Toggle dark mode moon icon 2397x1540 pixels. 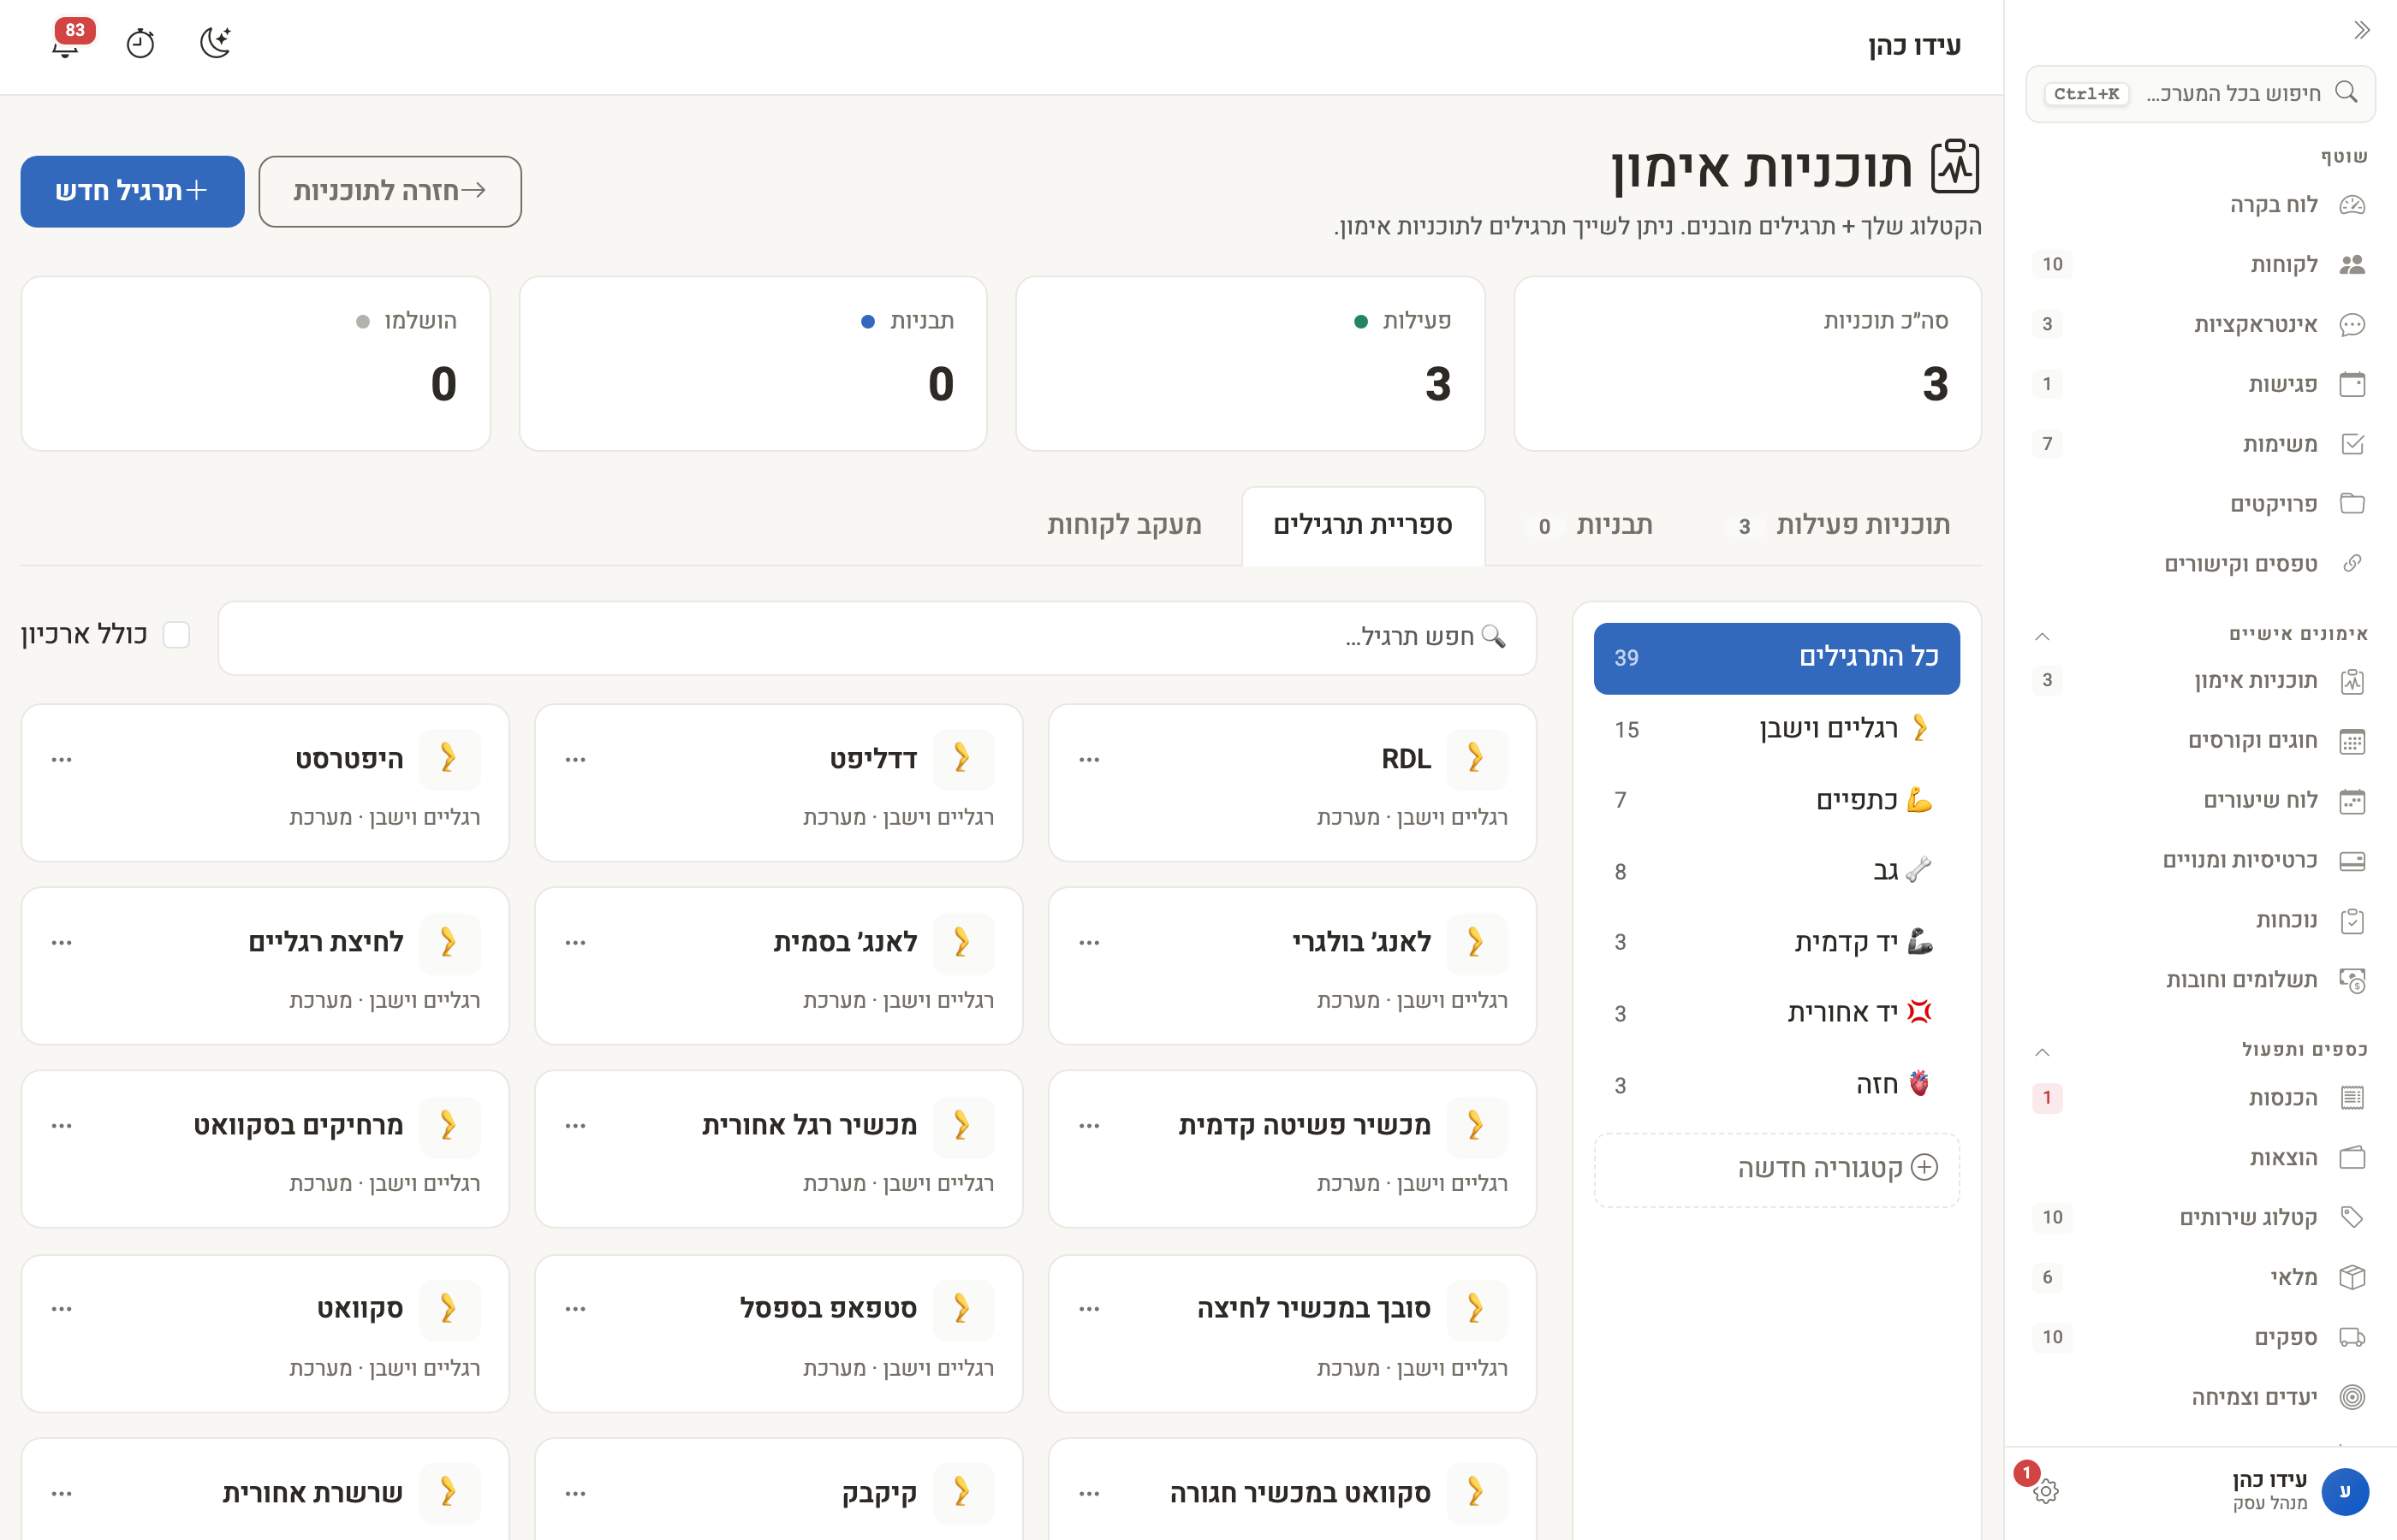[215, 43]
